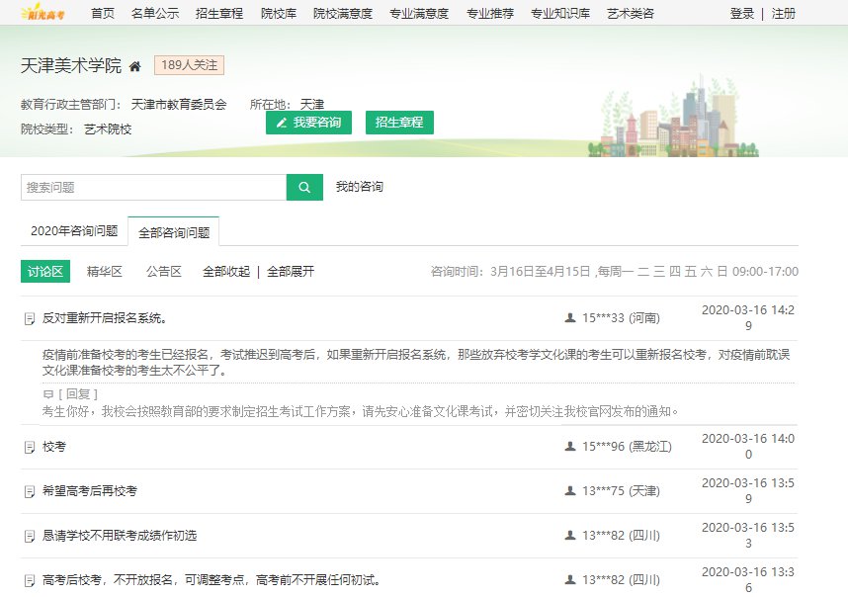This screenshot has height=597, width=848.
Task: Open the 招生章程 green button
Action: 399,123
